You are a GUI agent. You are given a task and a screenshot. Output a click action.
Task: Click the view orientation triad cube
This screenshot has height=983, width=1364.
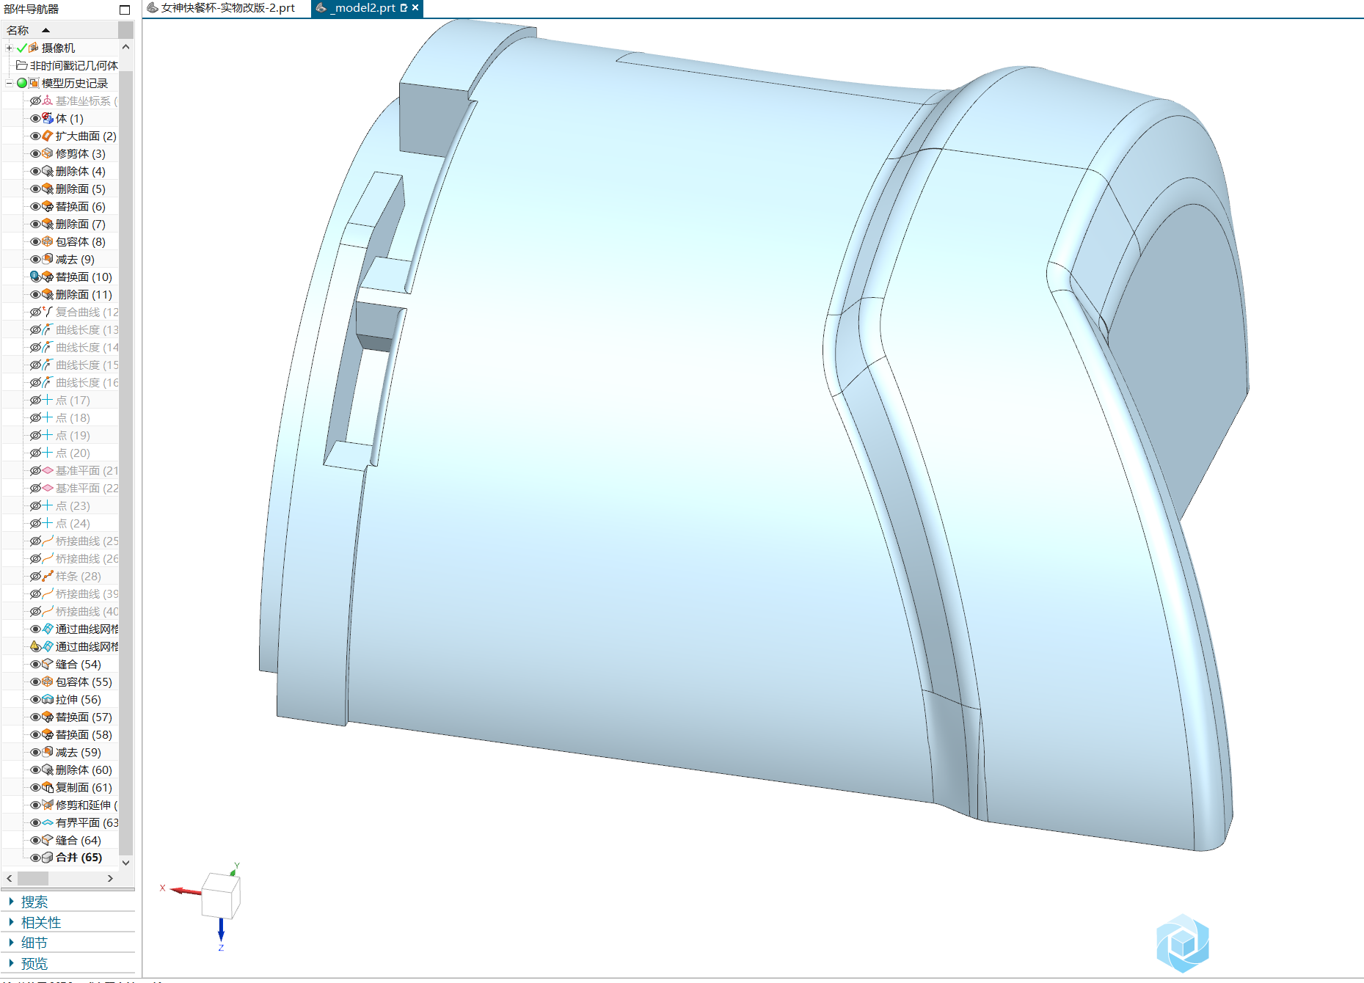click(220, 895)
